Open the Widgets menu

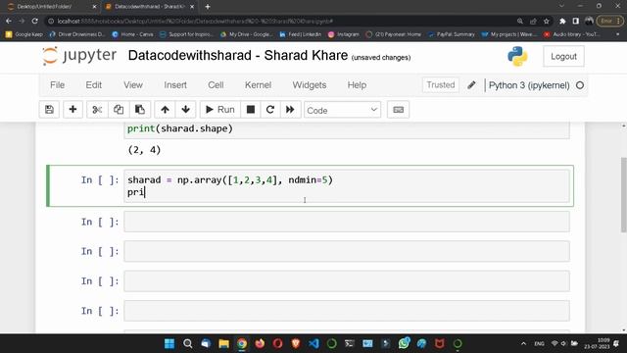click(310, 85)
